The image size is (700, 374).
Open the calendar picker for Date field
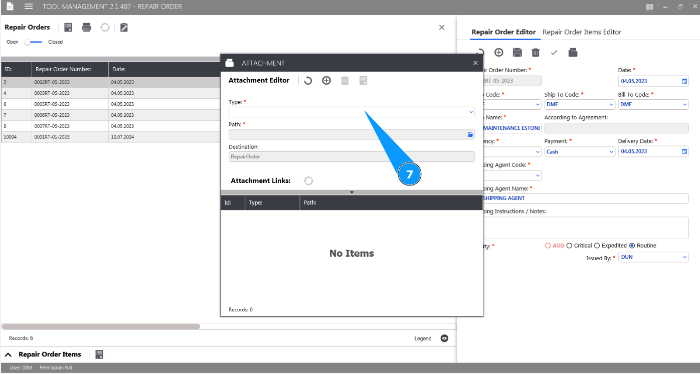(684, 81)
